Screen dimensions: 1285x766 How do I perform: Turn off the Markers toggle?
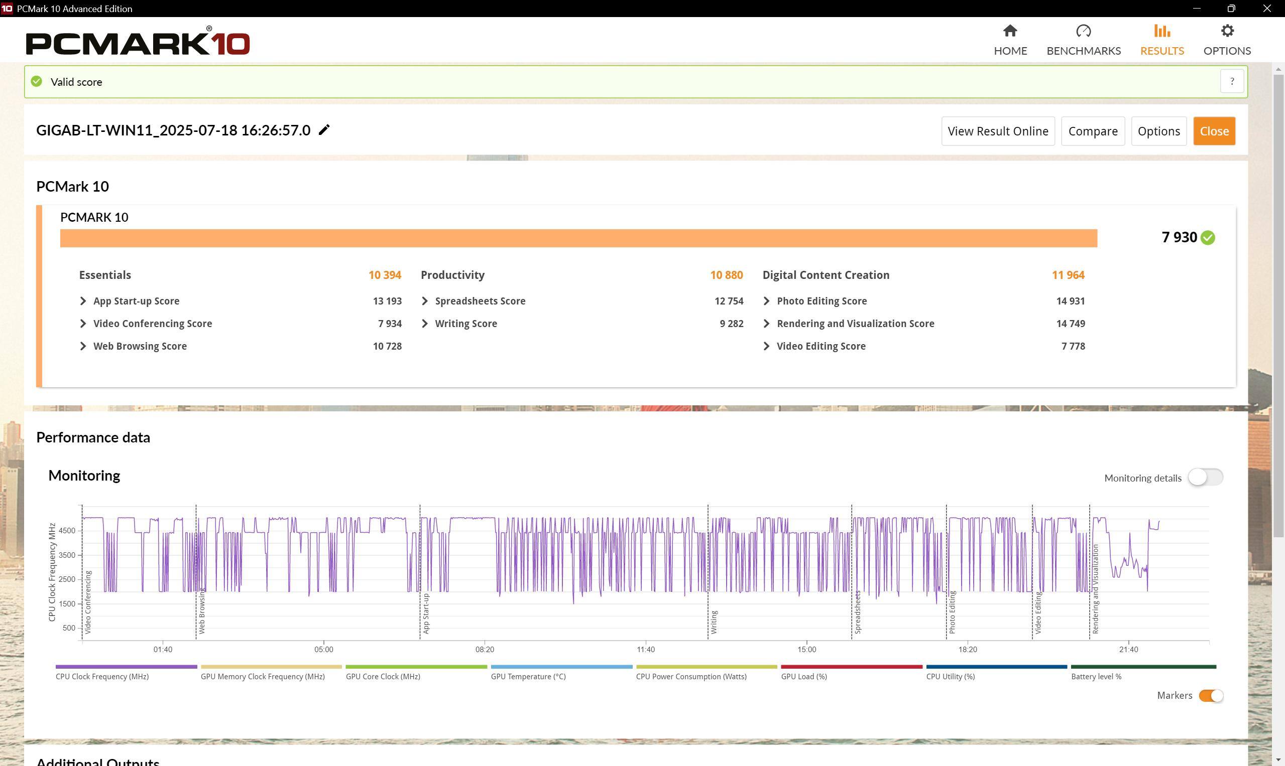[x=1211, y=695]
